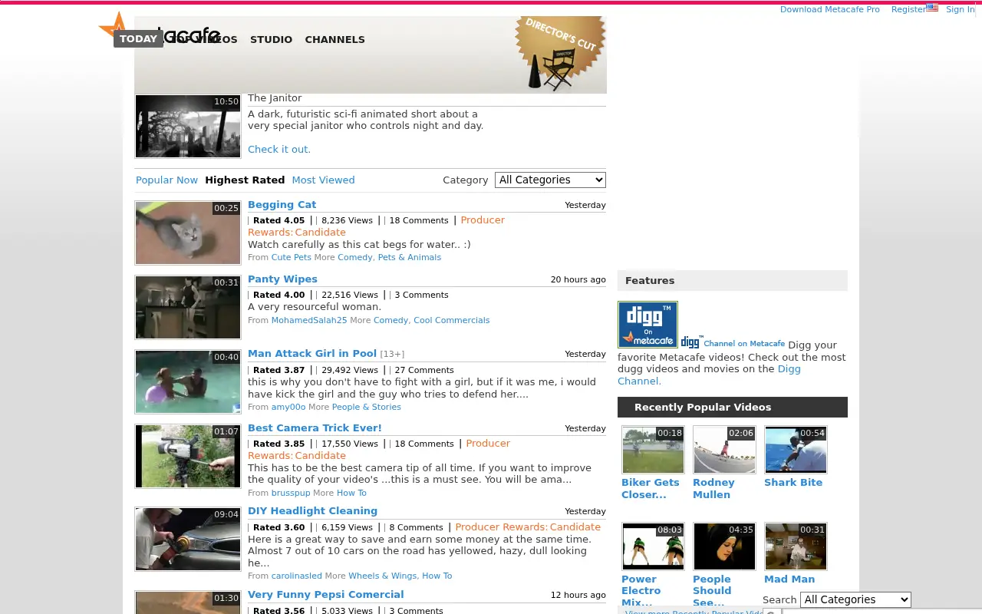
Task: Open the Mad Man video thumbnail
Action: tap(796, 546)
